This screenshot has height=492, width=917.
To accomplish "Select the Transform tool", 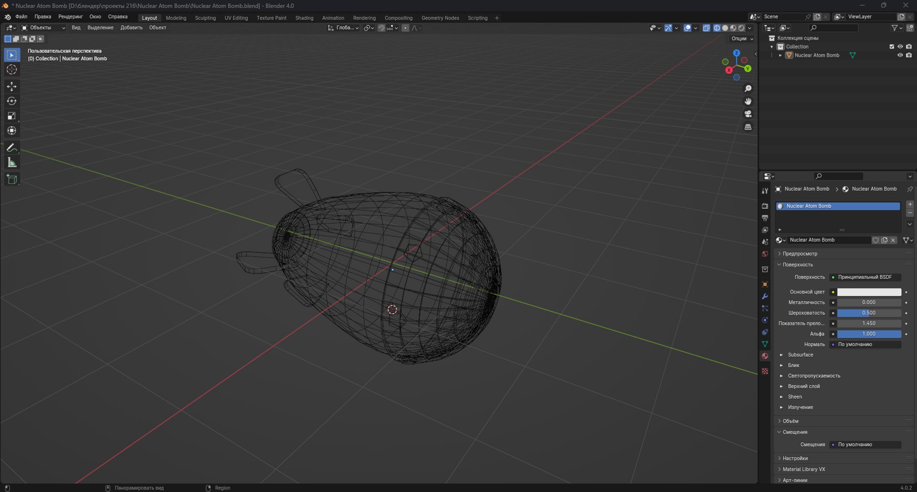I will pyautogui.click(x=12, y=131).
